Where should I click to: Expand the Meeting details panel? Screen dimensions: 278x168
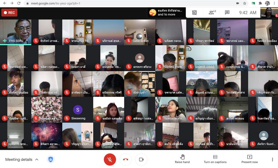click(x=22, y=159)
